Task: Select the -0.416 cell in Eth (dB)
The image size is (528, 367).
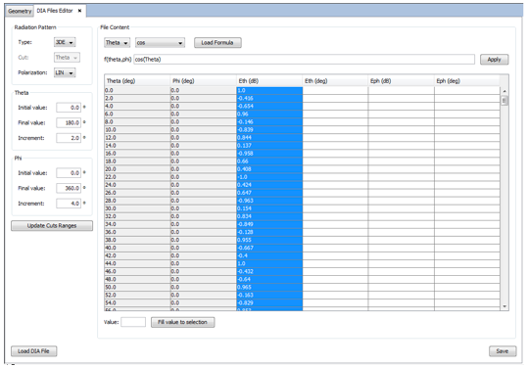Action: [269, 99]
